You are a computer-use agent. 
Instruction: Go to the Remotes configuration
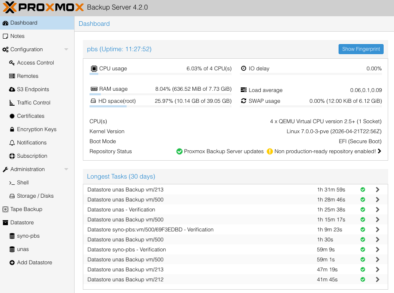click(x=37, y=76)
